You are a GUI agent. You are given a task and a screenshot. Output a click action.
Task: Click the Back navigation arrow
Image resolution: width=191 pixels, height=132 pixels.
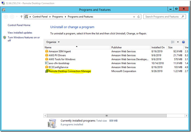click(x=6, y=17)
